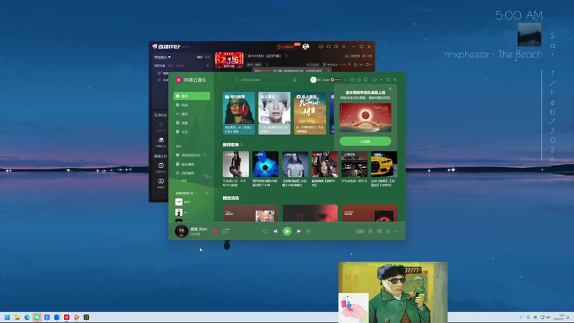Open the private radar card with grey portrait
Screen dimensions: 574x323
tap(274, 113)
